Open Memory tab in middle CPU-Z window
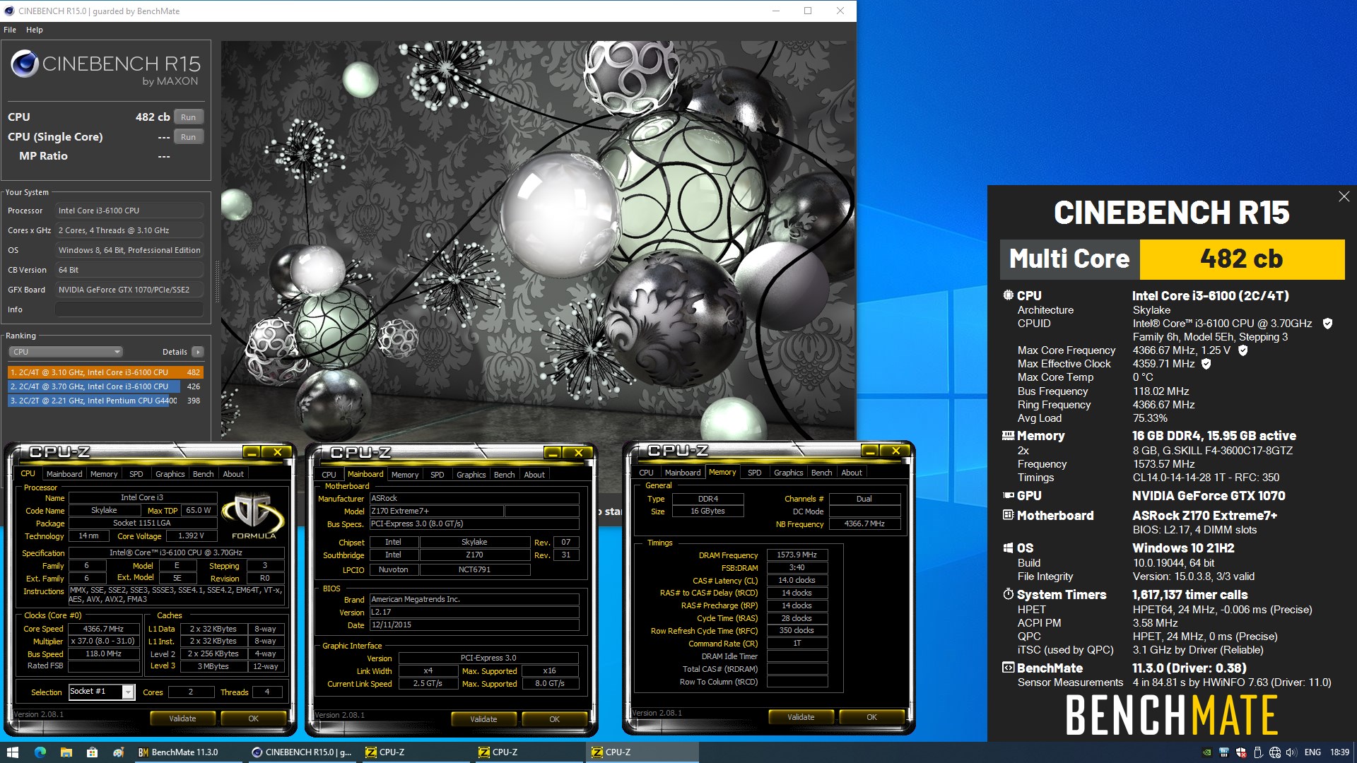Image resolution: width=1357 pixels, height=763 pixels. (405, 475)
